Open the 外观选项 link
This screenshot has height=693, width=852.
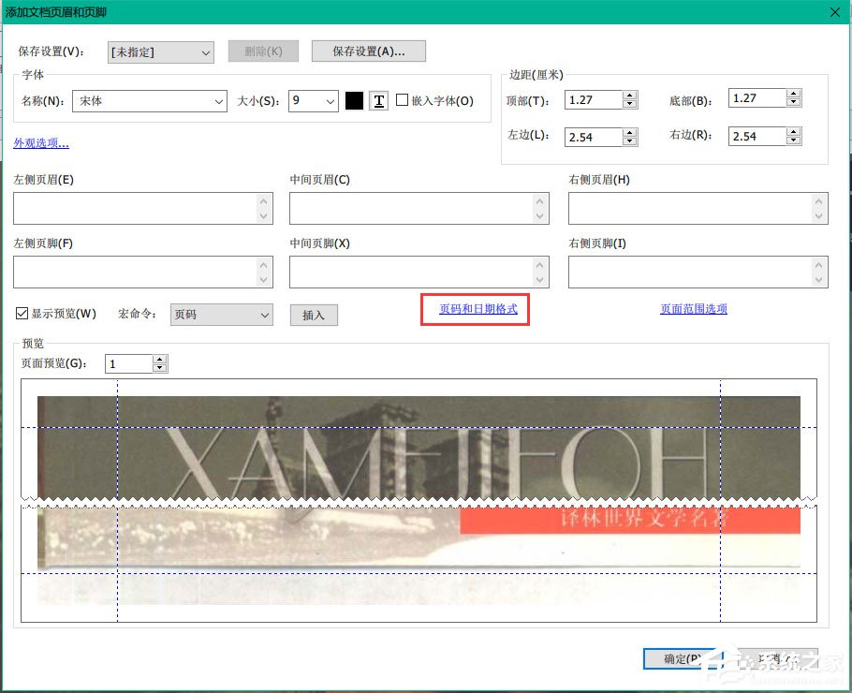(39, 141)
